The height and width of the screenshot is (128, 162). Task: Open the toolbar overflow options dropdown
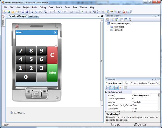click(131, 12)
